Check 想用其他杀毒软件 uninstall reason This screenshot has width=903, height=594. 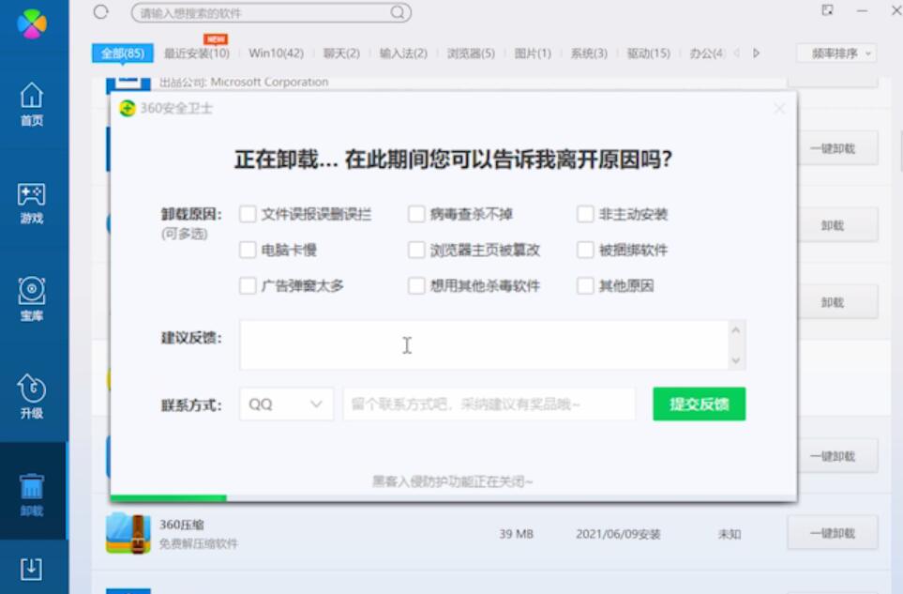tap(416, 286)
